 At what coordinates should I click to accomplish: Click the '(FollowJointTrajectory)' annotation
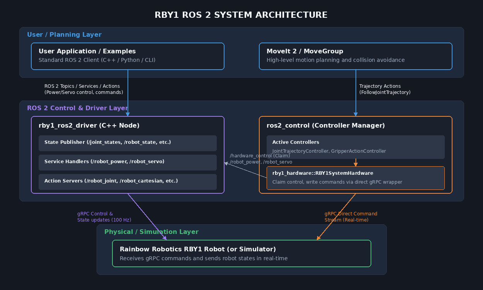pyautogui.click(x=385, y=92)
